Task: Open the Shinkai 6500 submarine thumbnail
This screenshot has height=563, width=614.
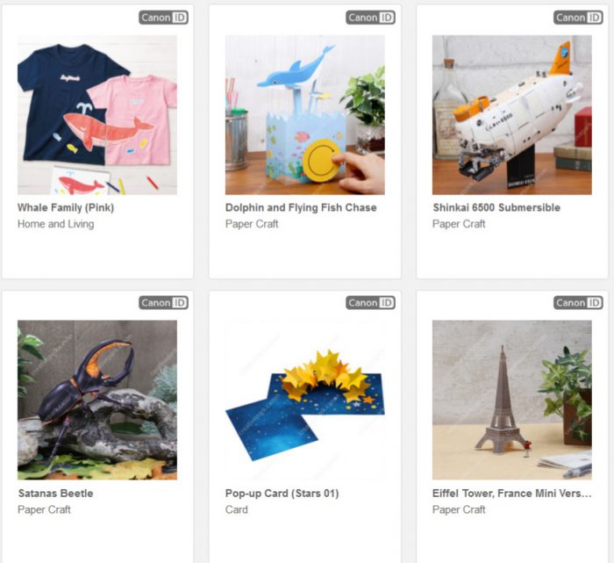Action: click(511, 115)
